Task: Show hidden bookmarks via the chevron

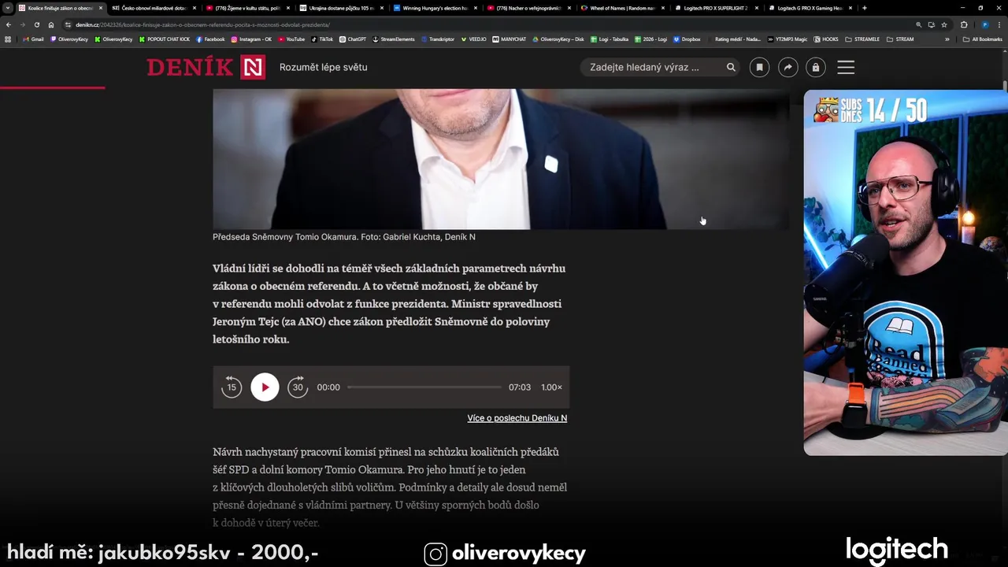Action: (x=947, y=39)
